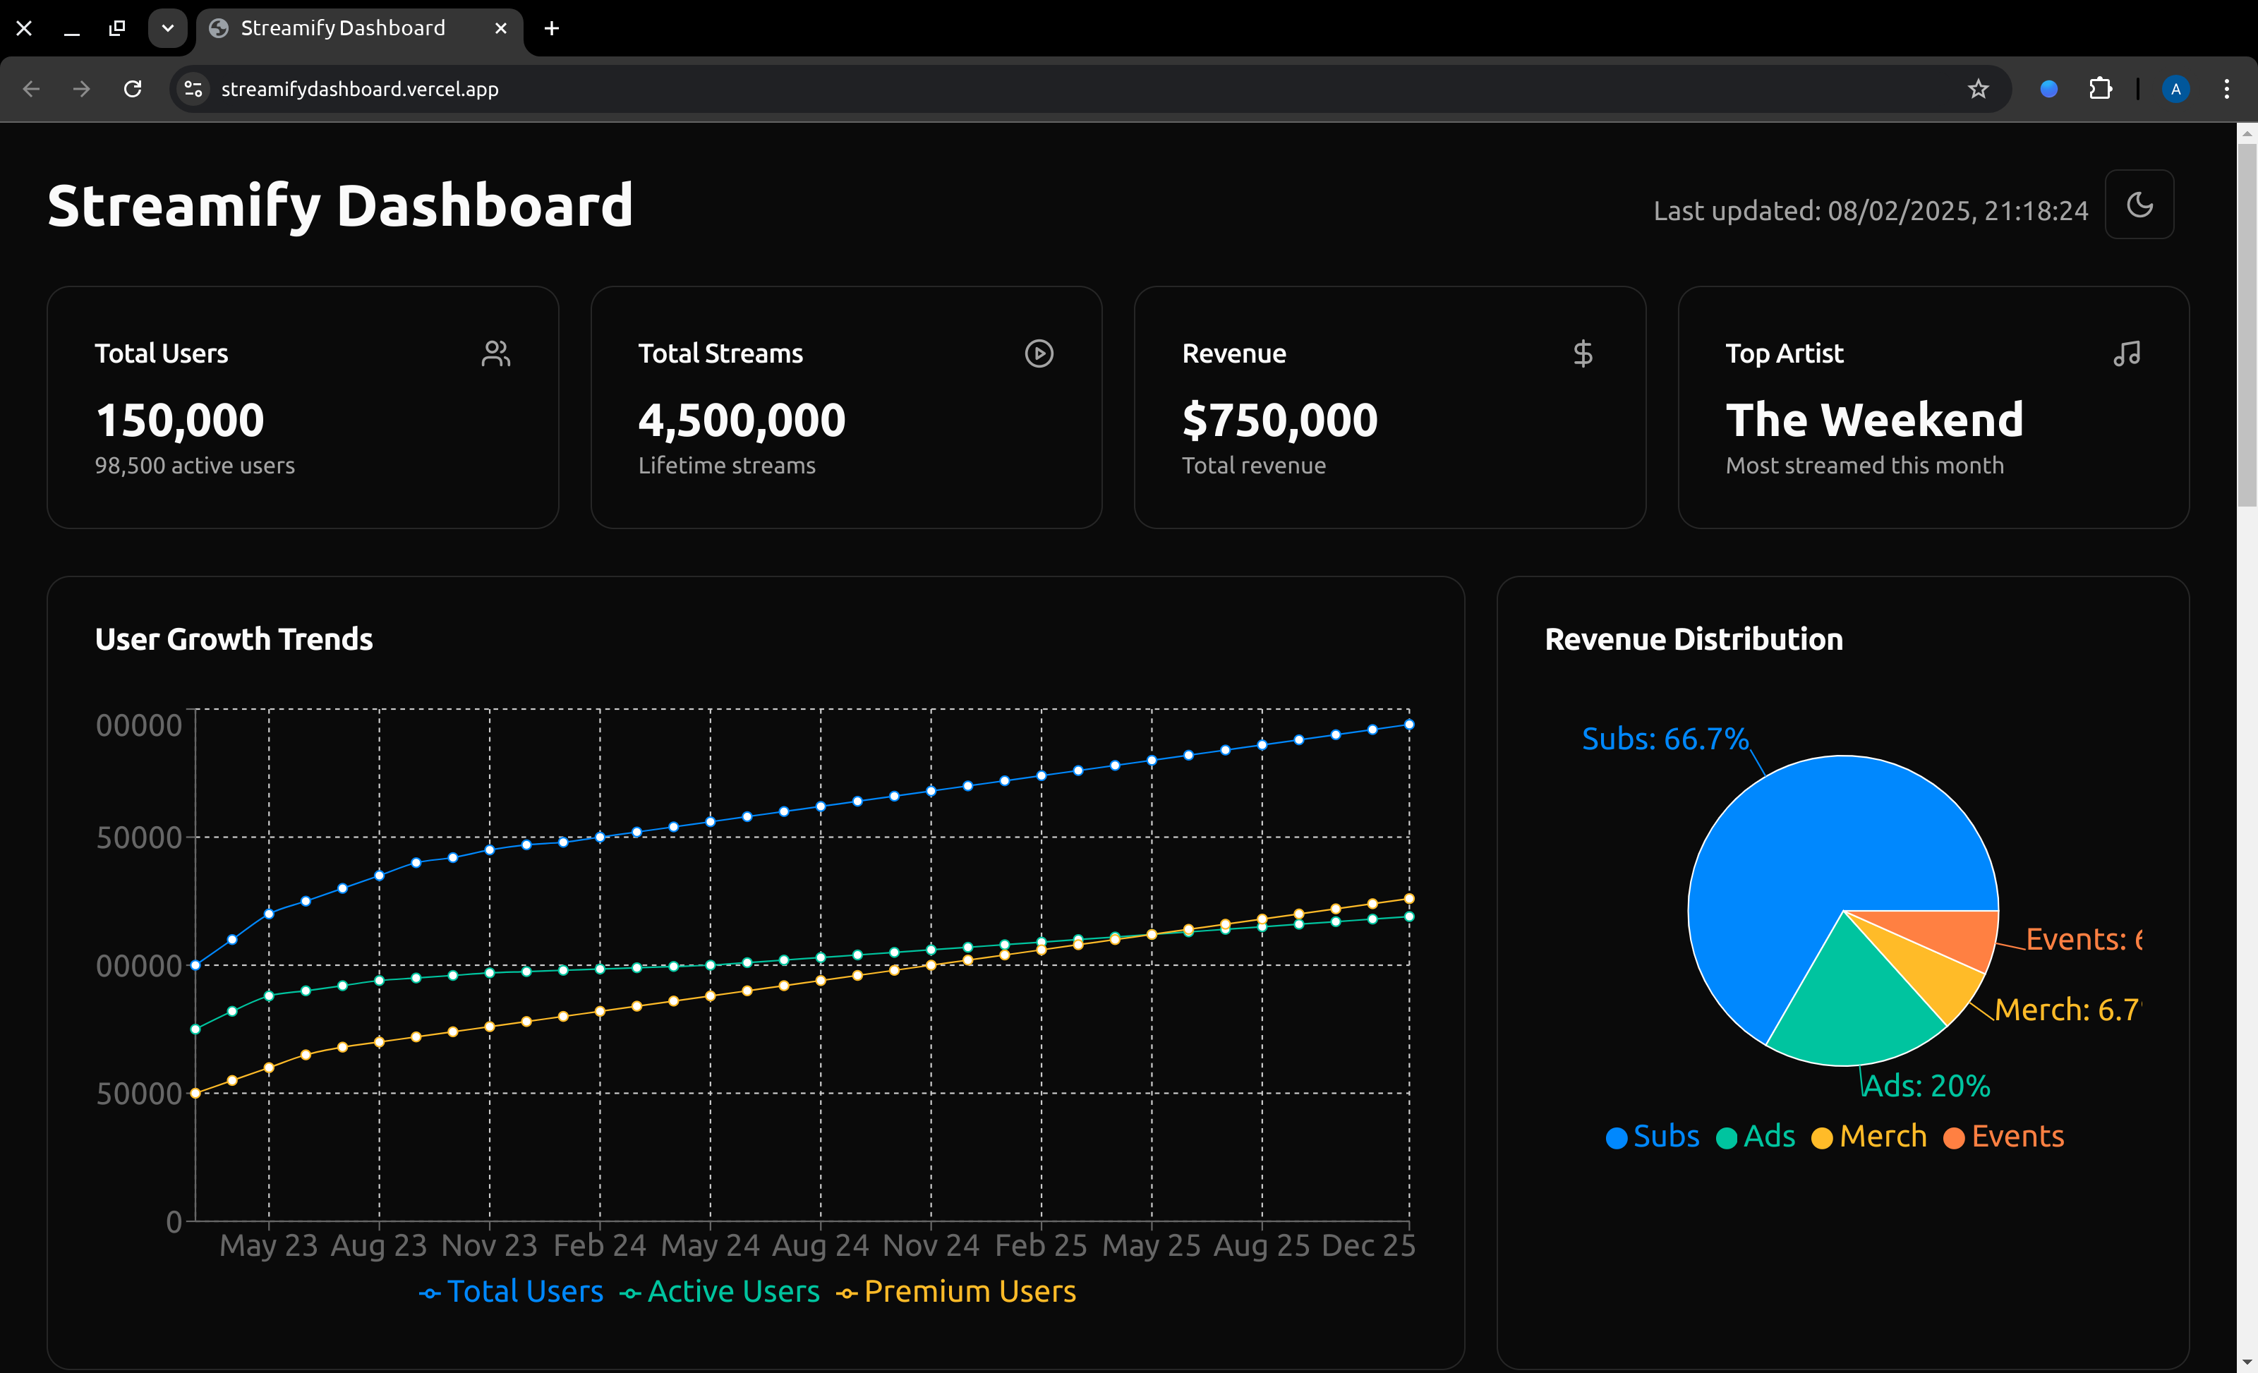Select the Streamify Dashboard browser tab
Screen dimensions: 2258x1373
point(343,28)
